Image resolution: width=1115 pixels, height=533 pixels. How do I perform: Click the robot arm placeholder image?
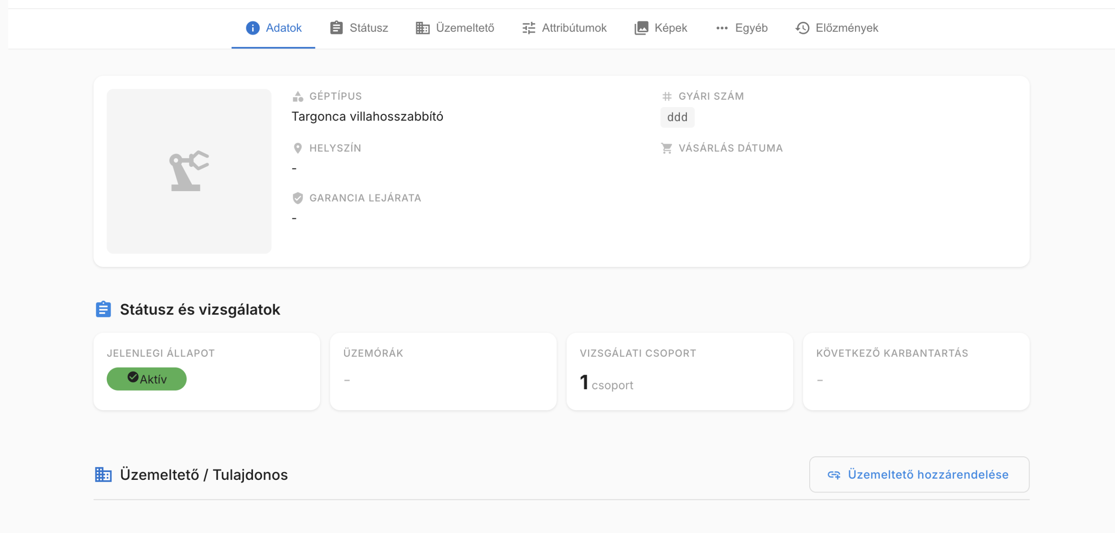[x=189, y=171]
